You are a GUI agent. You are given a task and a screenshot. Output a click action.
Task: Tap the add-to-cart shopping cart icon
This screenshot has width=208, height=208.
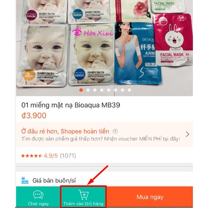pyautogui.click(x=84, y=194)
